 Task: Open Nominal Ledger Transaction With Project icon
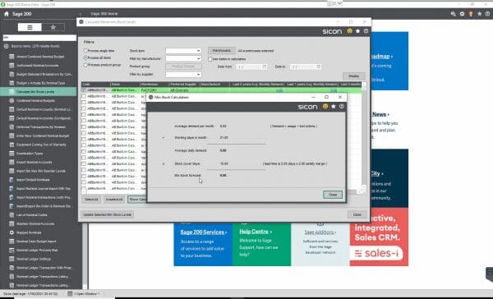[x=12, y=268]
